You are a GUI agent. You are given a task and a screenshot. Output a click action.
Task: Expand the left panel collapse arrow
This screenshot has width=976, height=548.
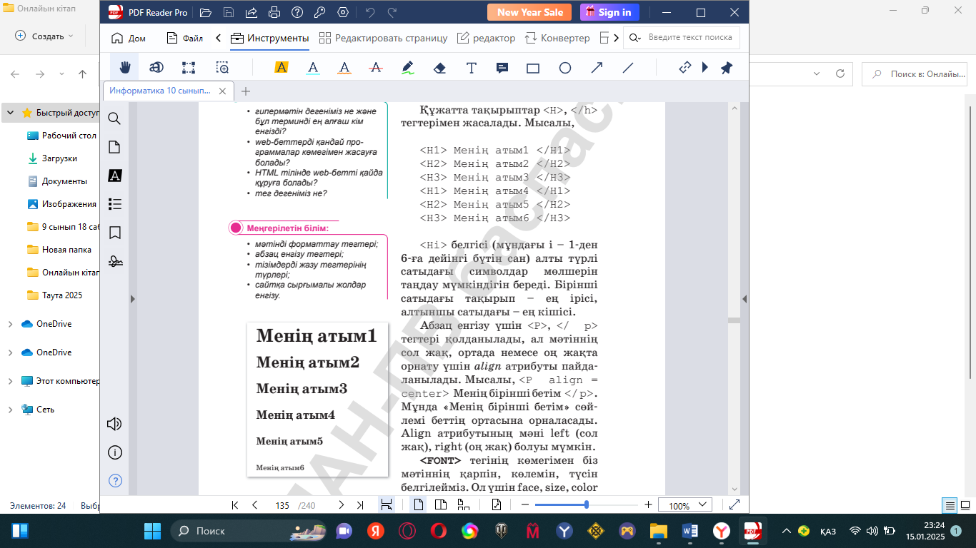(x=132, y=299)
